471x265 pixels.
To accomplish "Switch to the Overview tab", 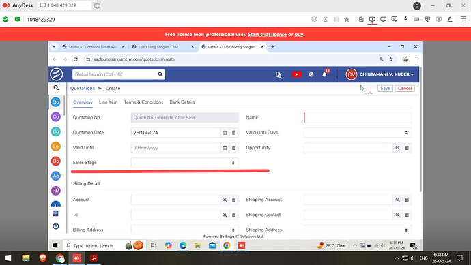I will tap(83, 102).
